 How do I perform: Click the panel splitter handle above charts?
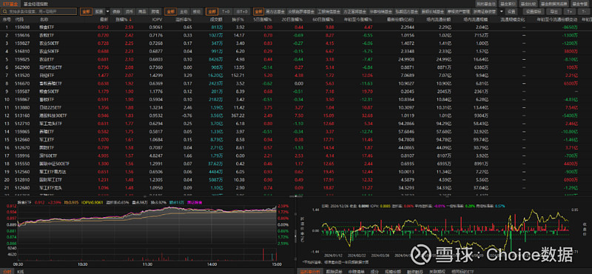(296, 196)
